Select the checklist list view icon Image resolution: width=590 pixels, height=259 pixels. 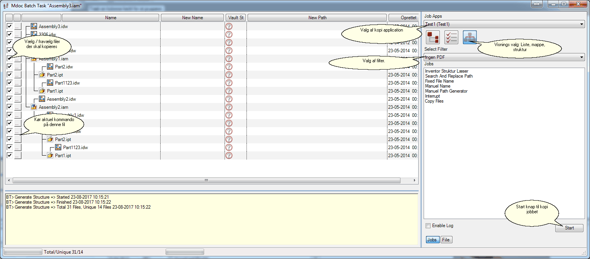451,38
